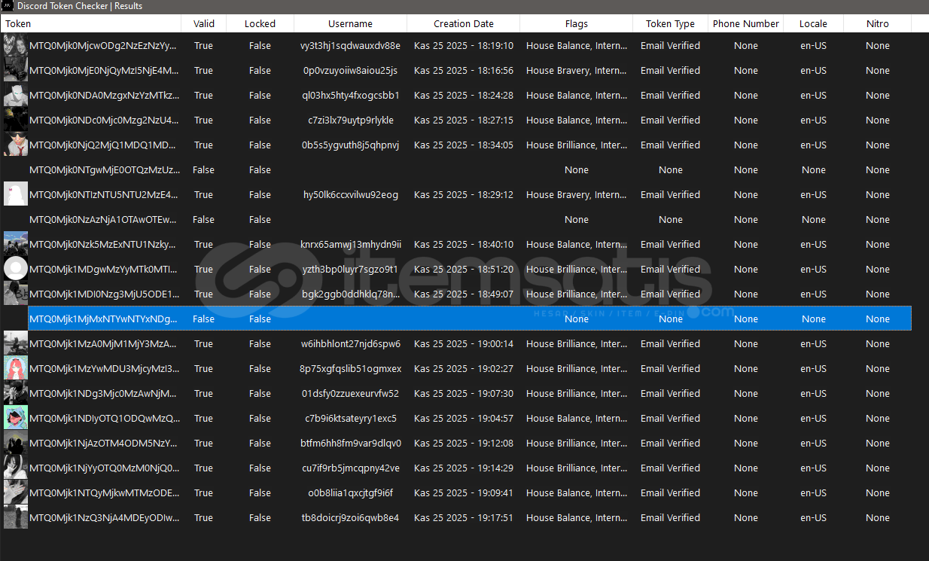Image resolution: width=929 pixels, height=561 pixels.
Task: Select the creation date 18:40:10 cell
Action: coord(463,245)
